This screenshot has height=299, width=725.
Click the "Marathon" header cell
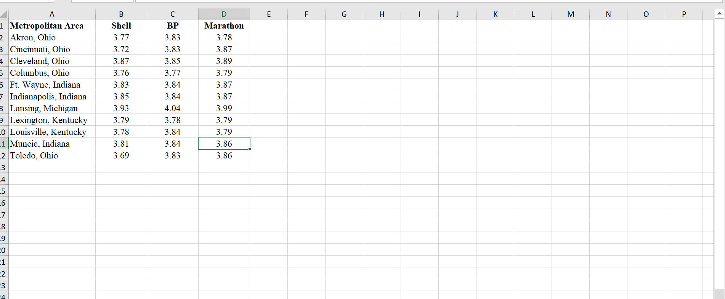click(224, 26)
